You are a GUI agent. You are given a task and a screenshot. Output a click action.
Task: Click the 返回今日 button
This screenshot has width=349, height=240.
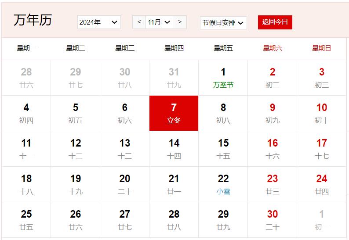(275, 22)
